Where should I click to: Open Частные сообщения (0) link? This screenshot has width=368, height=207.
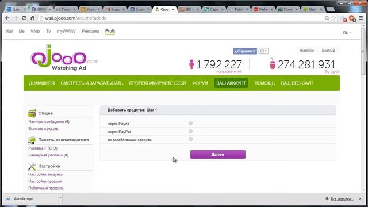point(49,122)
